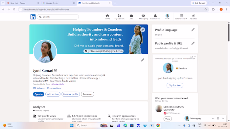This screenshot has width=230, height=129.
Task: Open Messaging from top navigation
Action: (x=143, y=17)
